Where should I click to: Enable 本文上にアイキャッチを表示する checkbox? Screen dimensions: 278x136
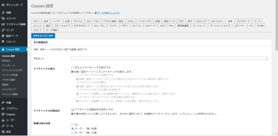click(x=72, y=68)
